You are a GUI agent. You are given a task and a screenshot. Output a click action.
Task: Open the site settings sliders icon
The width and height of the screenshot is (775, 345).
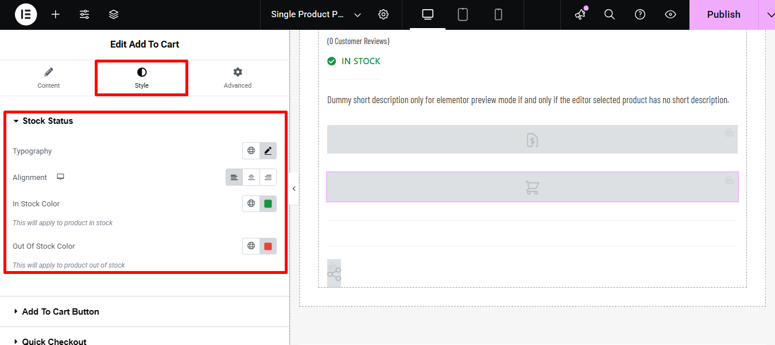click(84, 14)
